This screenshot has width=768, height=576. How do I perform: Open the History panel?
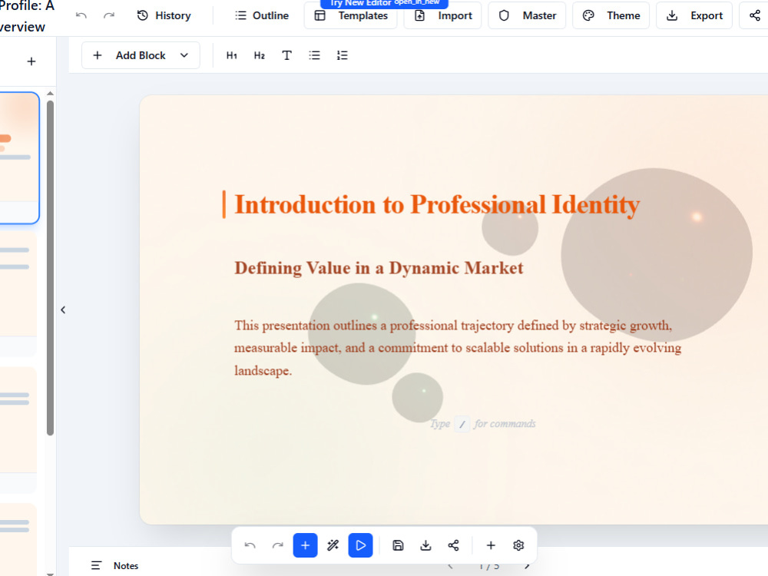coord(164,15)
